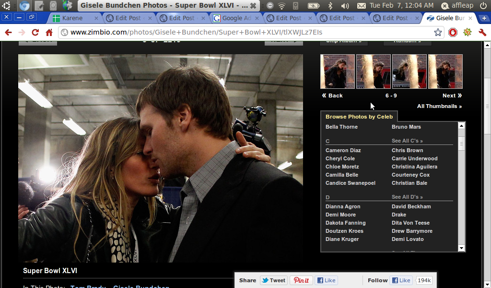Viewport: 491px width, 288px height.
Task: Open Drew Barrymore photos
Action: [412, 231]
